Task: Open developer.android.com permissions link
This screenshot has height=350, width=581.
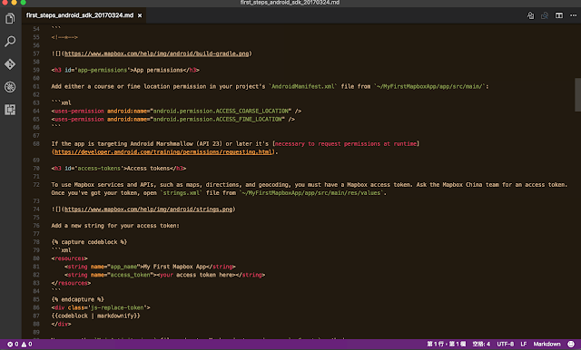Action: point(163,152)
